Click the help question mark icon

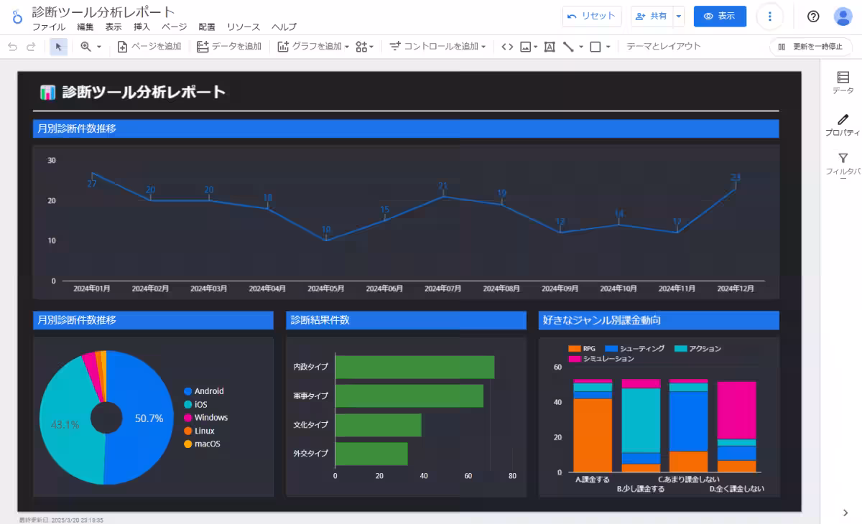(813, 17)
